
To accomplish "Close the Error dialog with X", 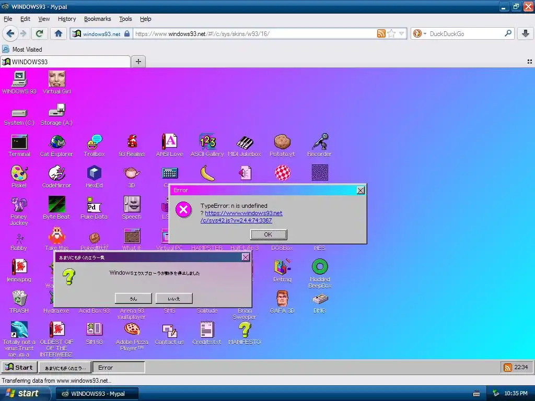I will (360, 190).
